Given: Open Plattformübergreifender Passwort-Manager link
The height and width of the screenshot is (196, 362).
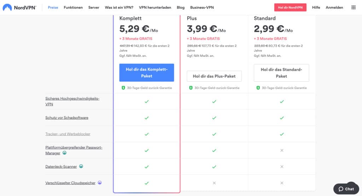Looking at the screenshot, I should tap(74, 150).
